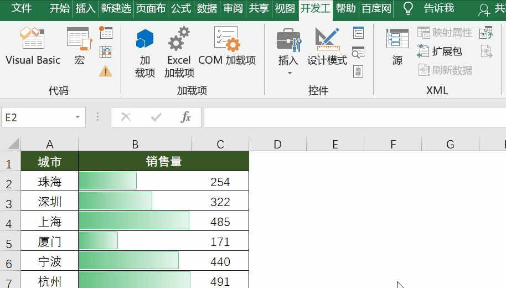
Task: Switch to the 百度网 tab
Action: 376,8
